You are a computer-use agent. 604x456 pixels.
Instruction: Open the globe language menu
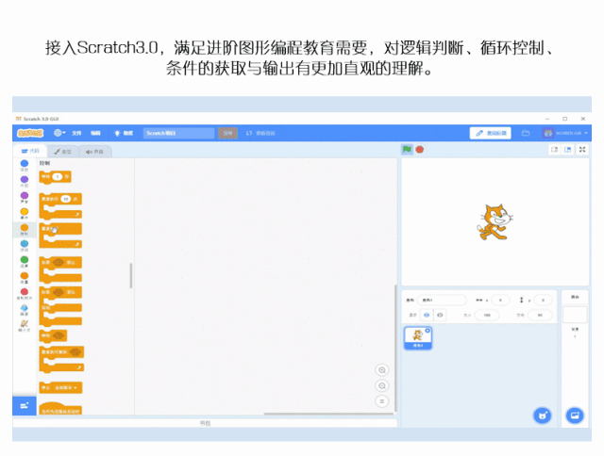coord(59,133)
